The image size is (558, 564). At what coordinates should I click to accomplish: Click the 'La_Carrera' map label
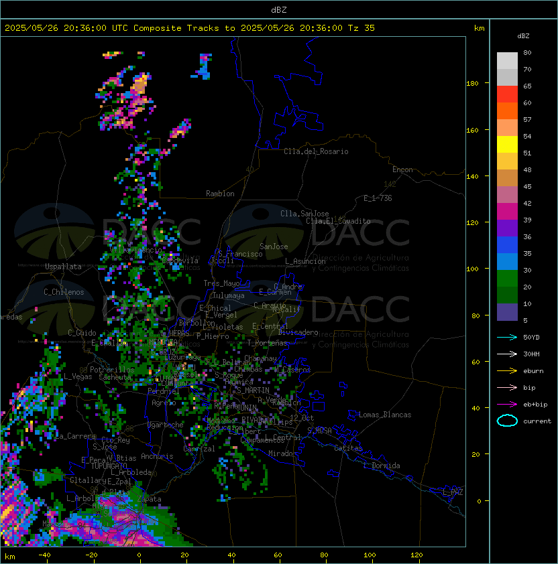pyautogui.click(x=76, y=436)
